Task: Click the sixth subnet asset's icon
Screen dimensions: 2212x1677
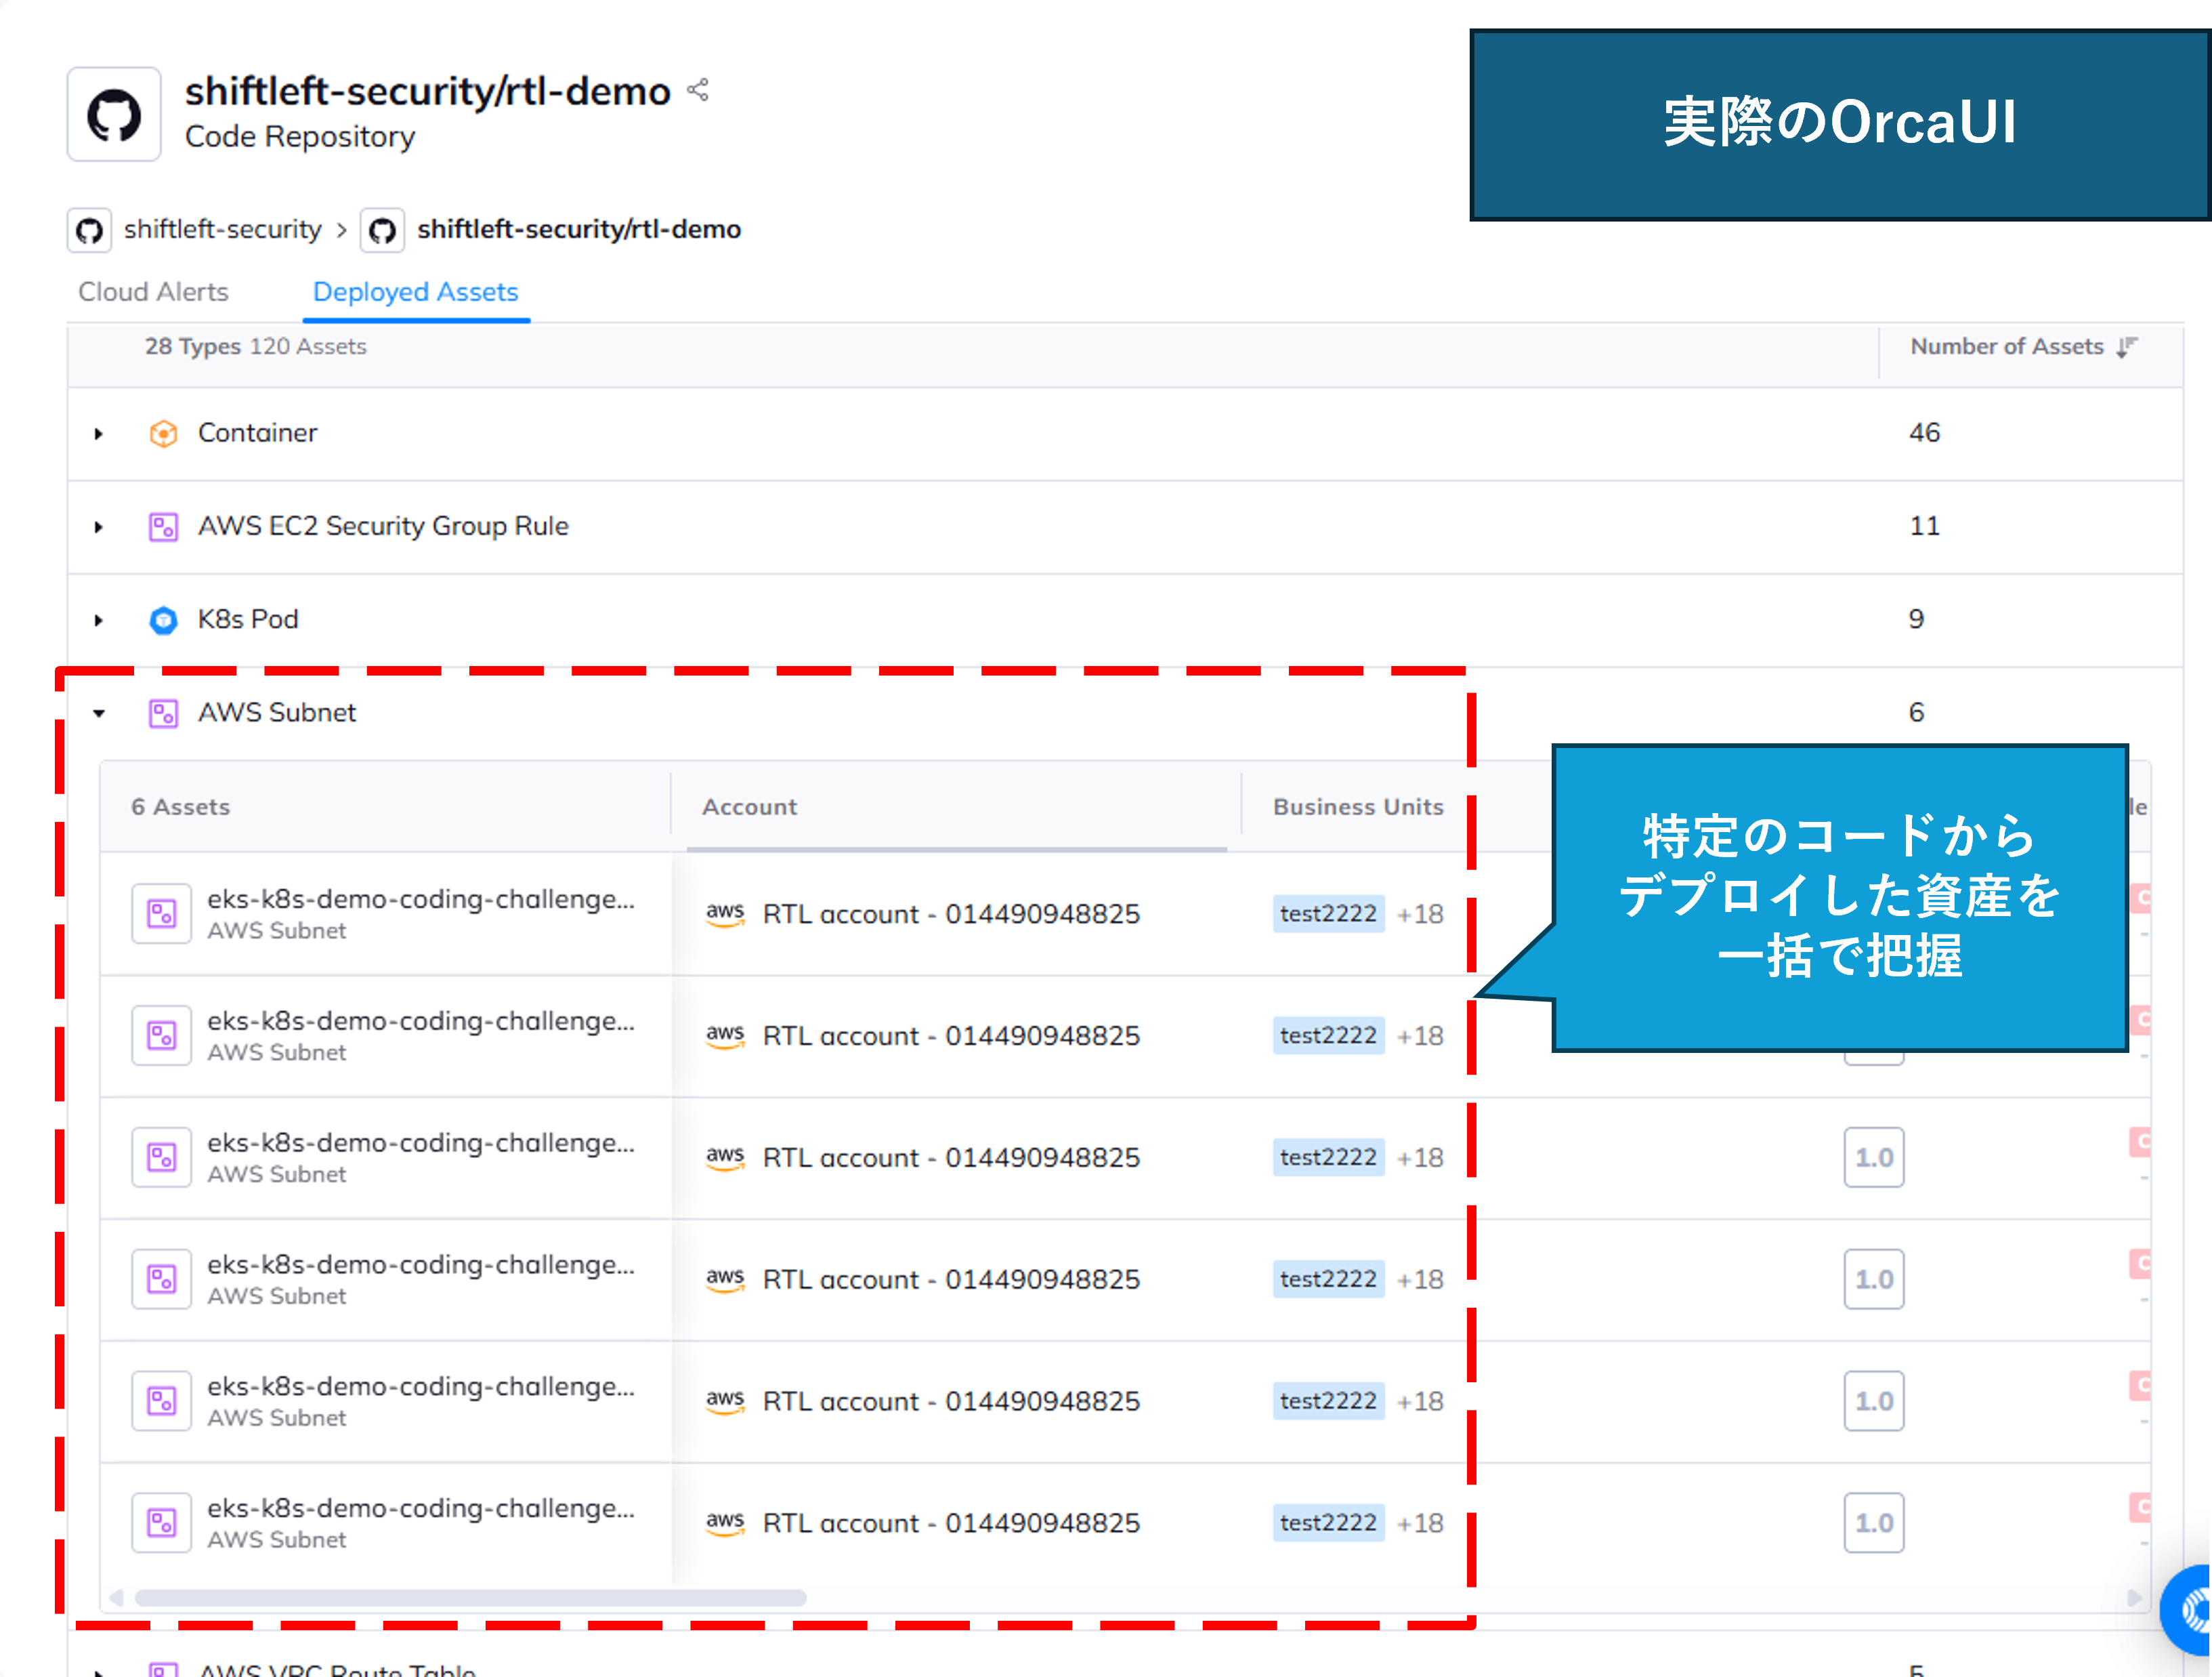Action: [161, 1523]
